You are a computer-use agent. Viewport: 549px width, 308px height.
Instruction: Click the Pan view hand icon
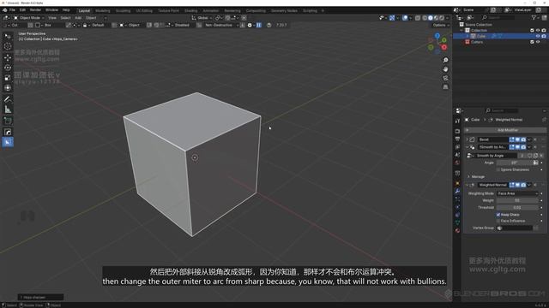[x=445, y=69]
